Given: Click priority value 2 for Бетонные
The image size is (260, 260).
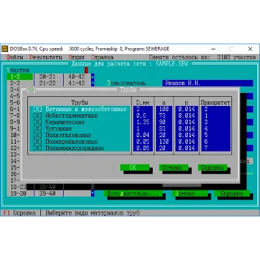Looking at the screenshot, I should tap(216, 109).
